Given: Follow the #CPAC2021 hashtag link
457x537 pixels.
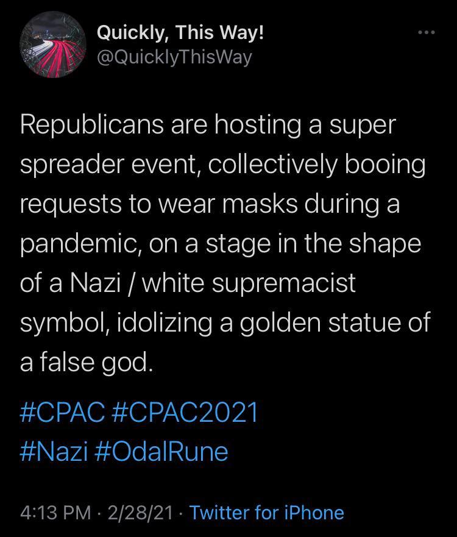Looking at the screenshot, I should 185,413.
